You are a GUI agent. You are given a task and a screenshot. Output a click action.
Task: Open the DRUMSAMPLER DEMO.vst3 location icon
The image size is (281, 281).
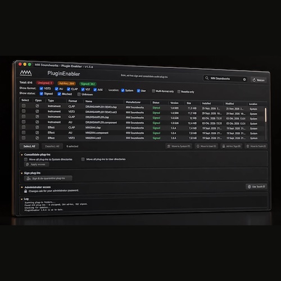[x=37, y=111]
